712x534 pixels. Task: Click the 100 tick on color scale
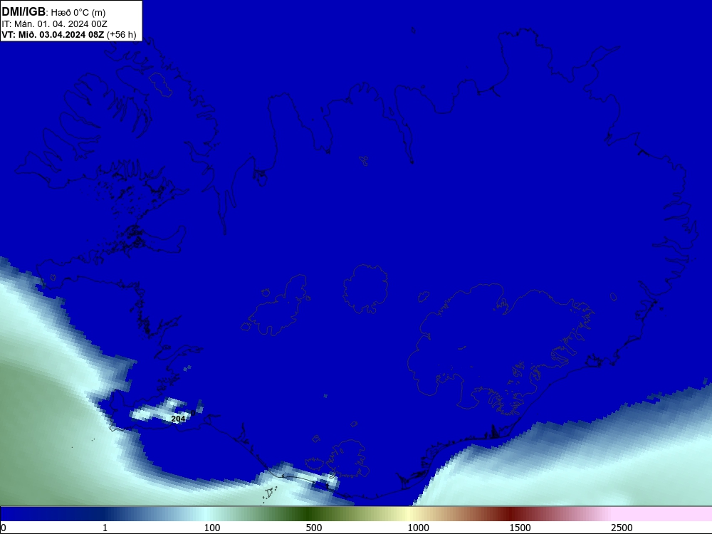(x=212, y=528)
